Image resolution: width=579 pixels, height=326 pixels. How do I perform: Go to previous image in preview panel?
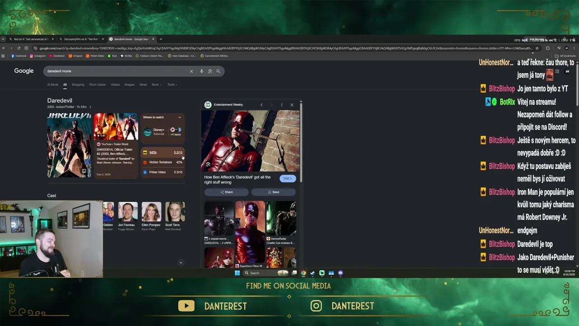pyautogui.click(x=261, y=105)
